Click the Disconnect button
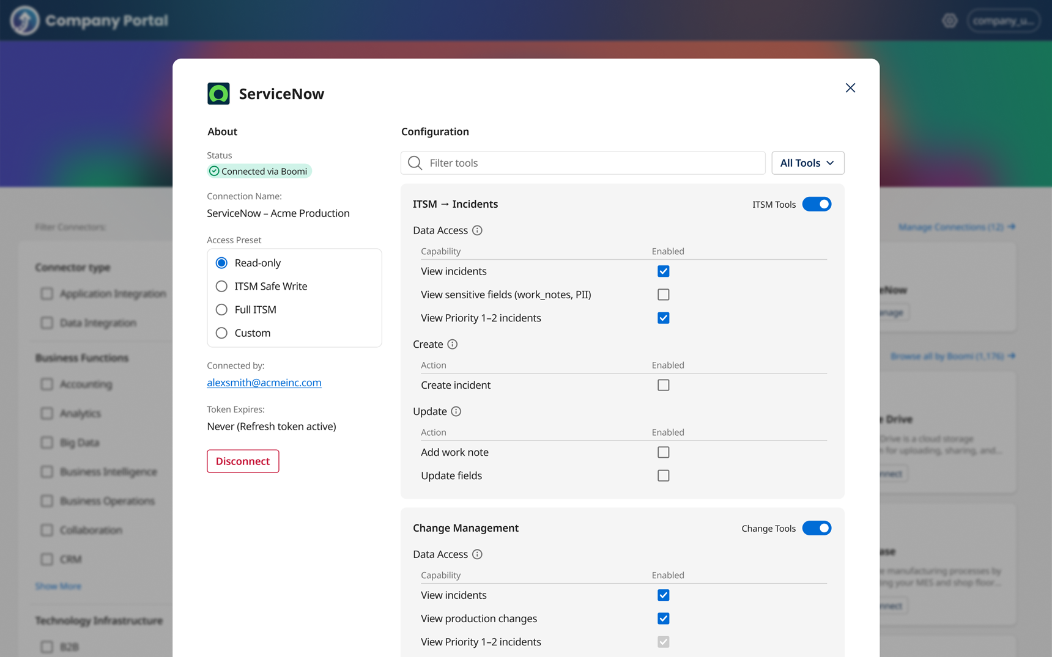The width and height of the screenshot is (1052, 657). tap(243, 461)
